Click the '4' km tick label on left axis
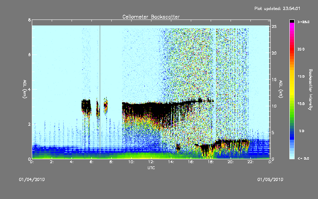318x199 pixels. tap(29, 89)
